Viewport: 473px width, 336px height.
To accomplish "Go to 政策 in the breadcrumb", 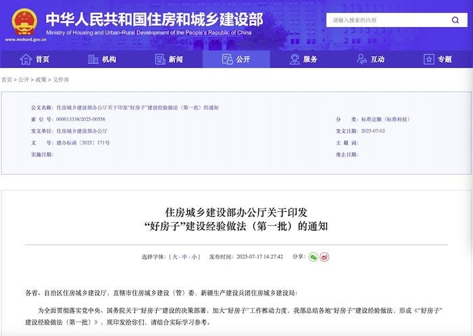I will (41, 80).
